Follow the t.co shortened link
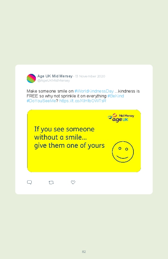The height and width of the screenshot is (259, 168). (83, 101)
